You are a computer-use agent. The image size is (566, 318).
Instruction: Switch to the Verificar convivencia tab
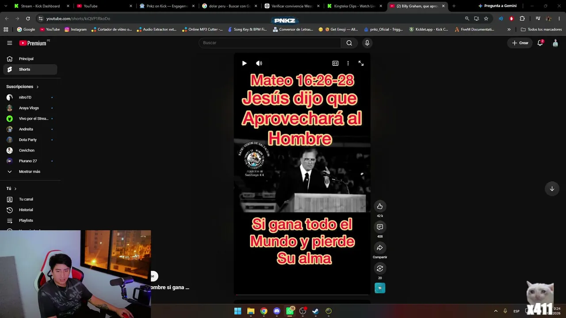293,6
